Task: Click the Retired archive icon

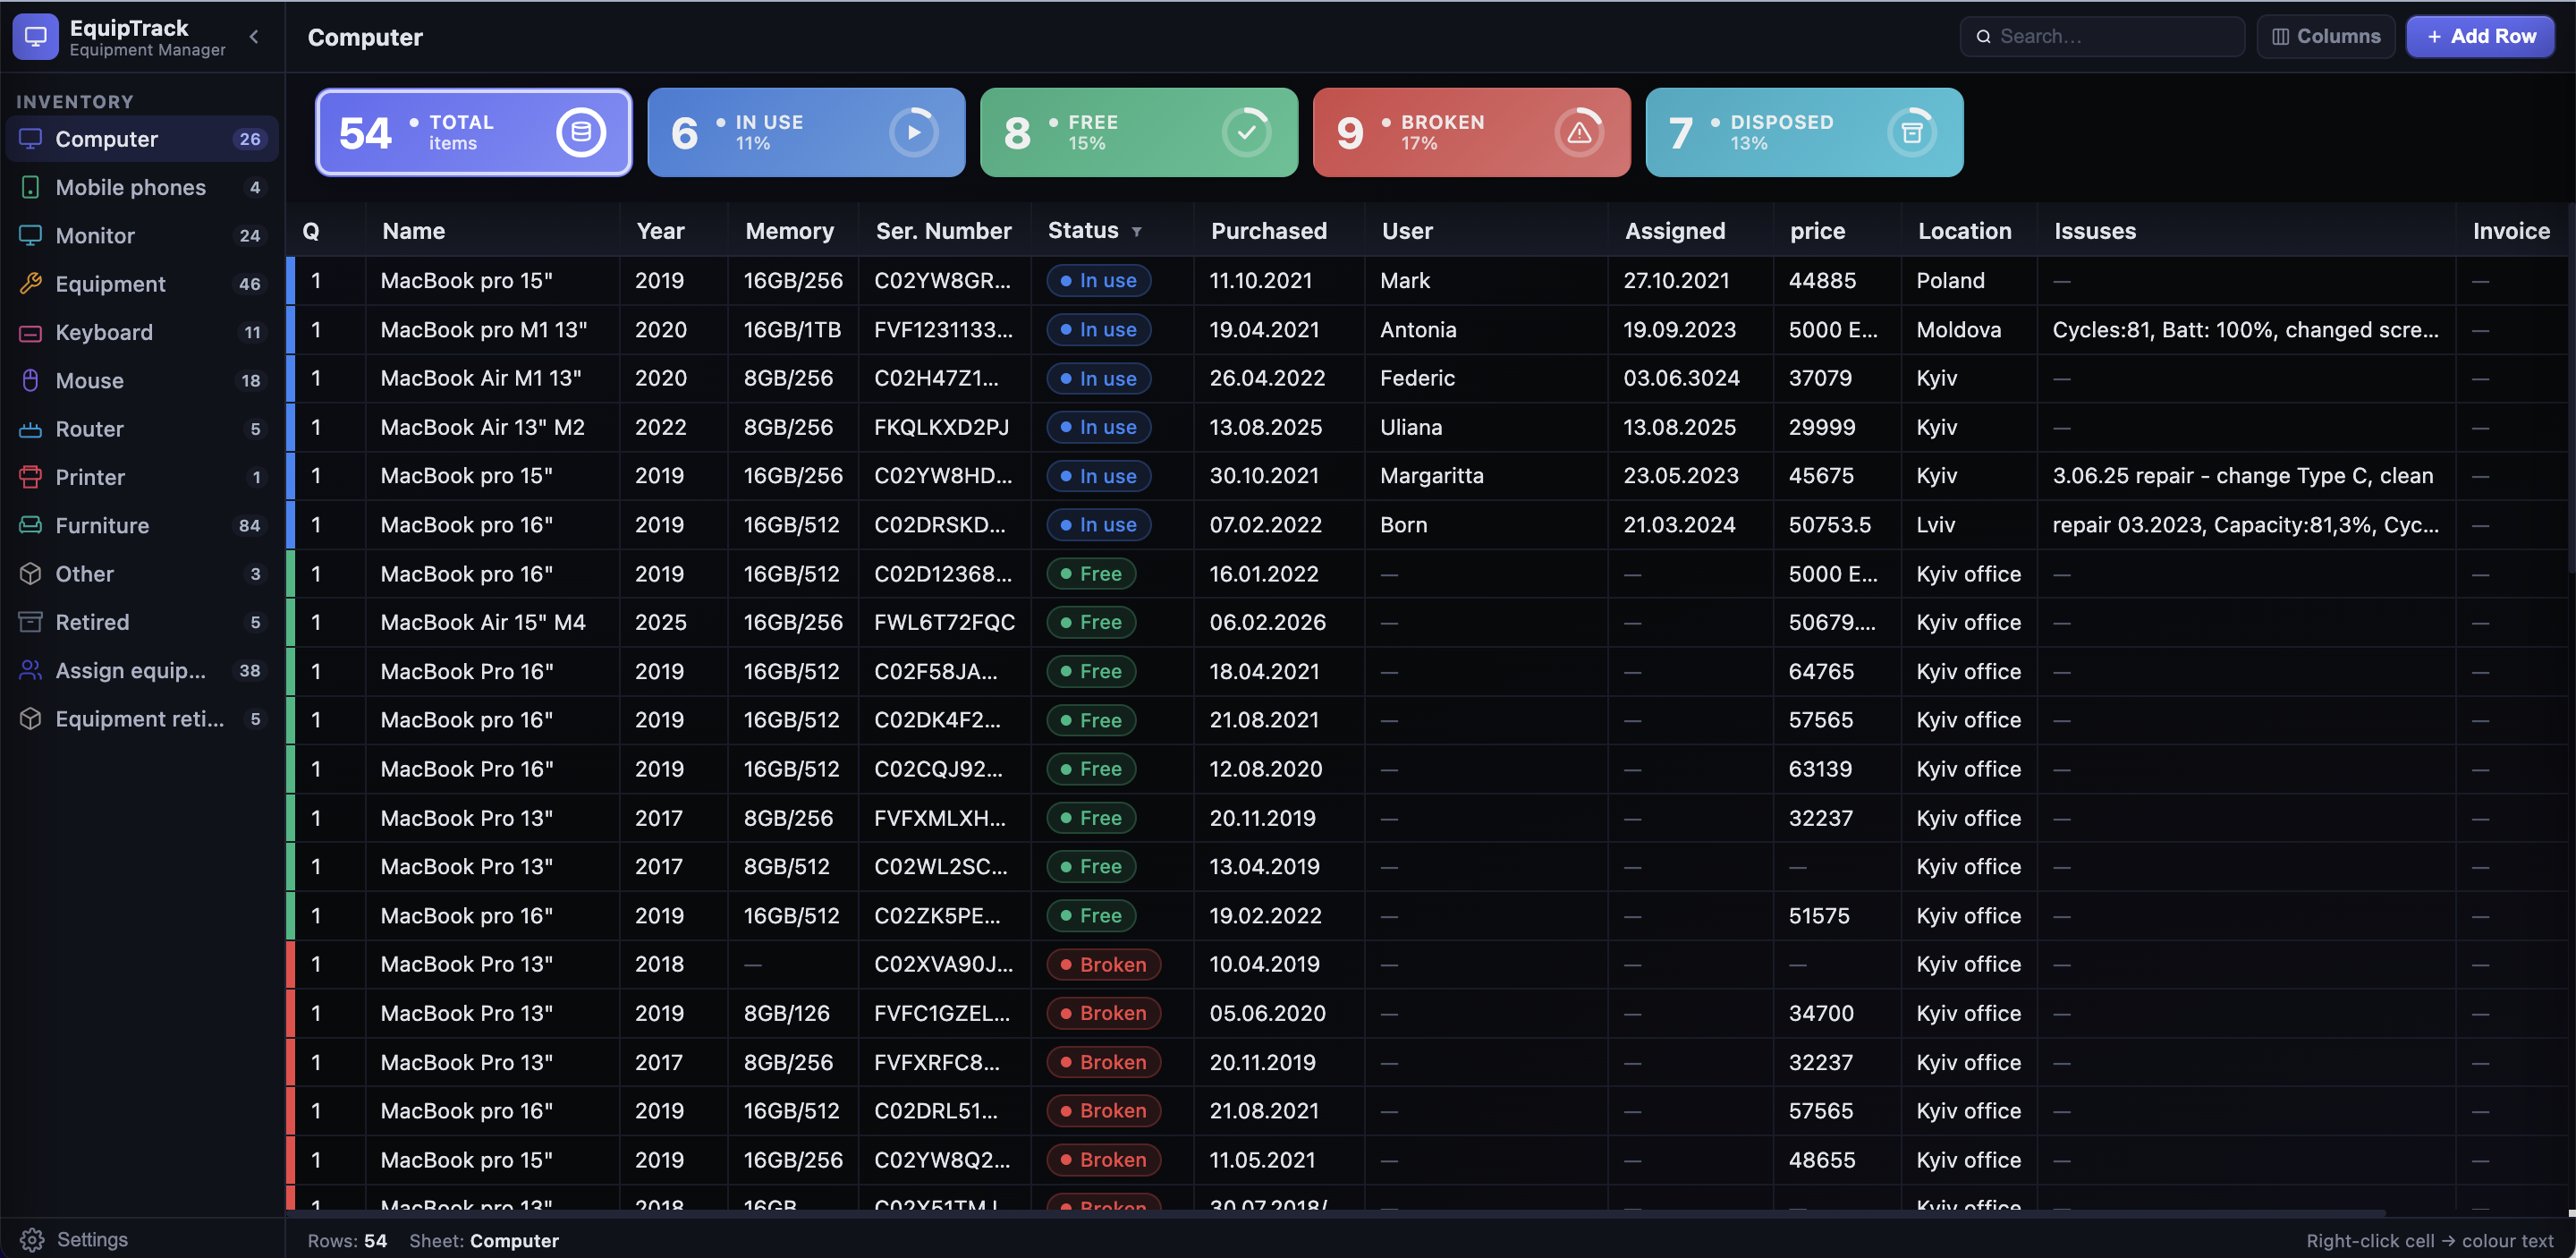Action: 31,622
